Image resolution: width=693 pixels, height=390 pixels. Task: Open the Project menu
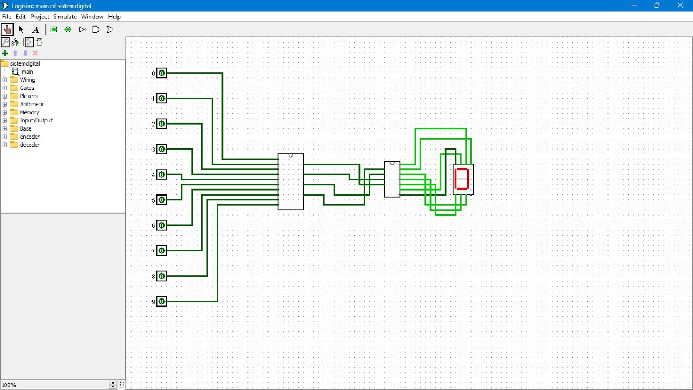pos(40,17)
